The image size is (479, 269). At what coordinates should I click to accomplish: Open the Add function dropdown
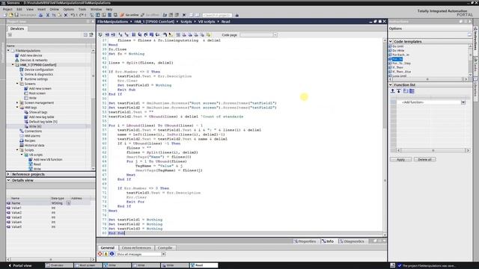[463, 102]
